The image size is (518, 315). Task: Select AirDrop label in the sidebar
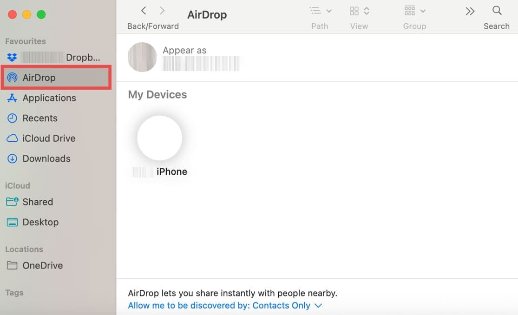point(39,78)
